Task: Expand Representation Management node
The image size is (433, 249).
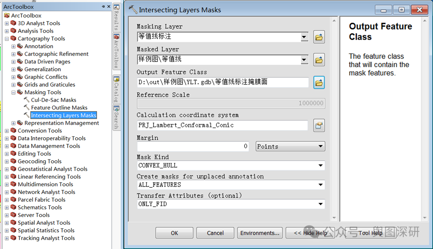Action: point(13,123)
